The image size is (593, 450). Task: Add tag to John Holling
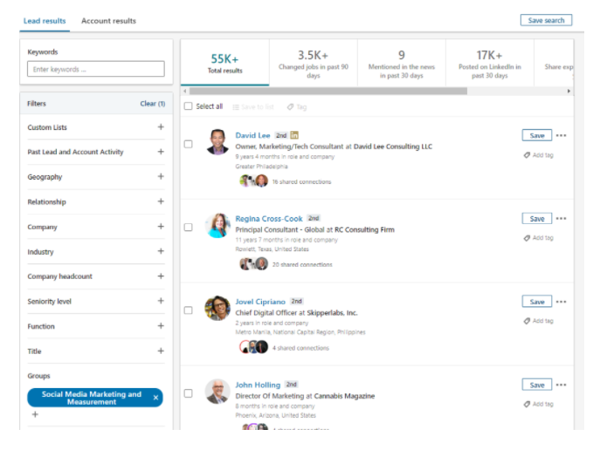click(x=539, y=404)
